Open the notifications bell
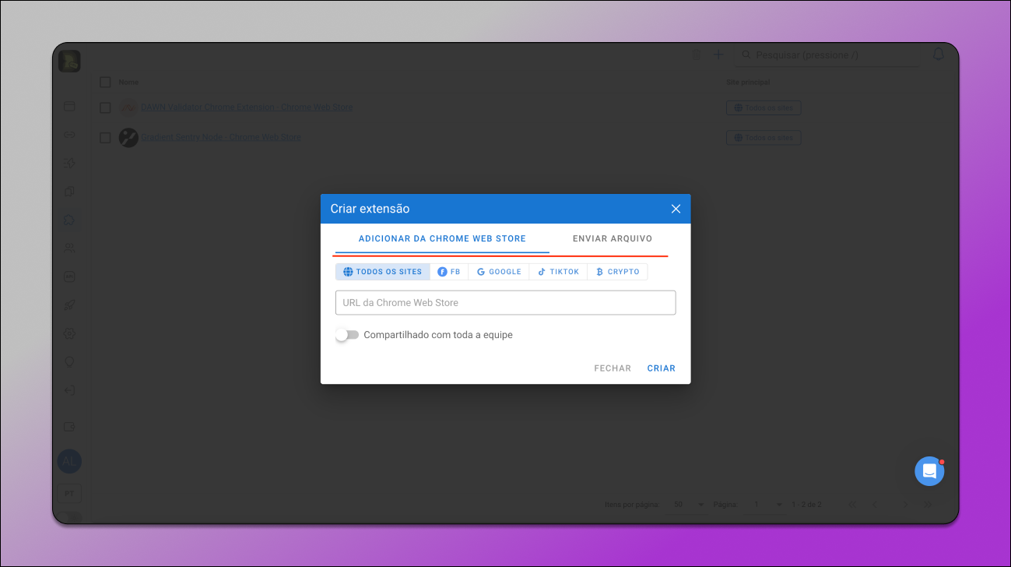The image size is (1011, 567). [939, 55]
